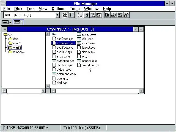Open the Disk menu
176x132 pixels.
[18, 9]
